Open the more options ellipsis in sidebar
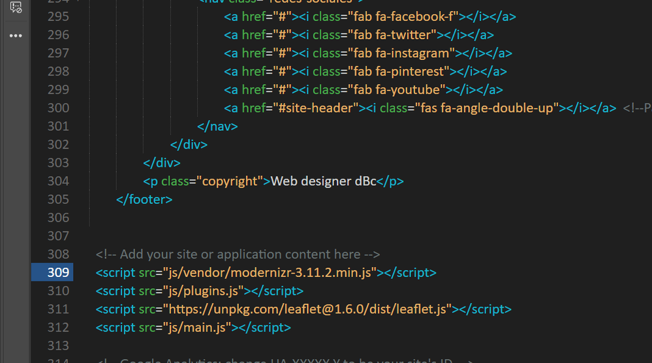The width and height of the screenshot is (652, 363). [x=16, y=36]
